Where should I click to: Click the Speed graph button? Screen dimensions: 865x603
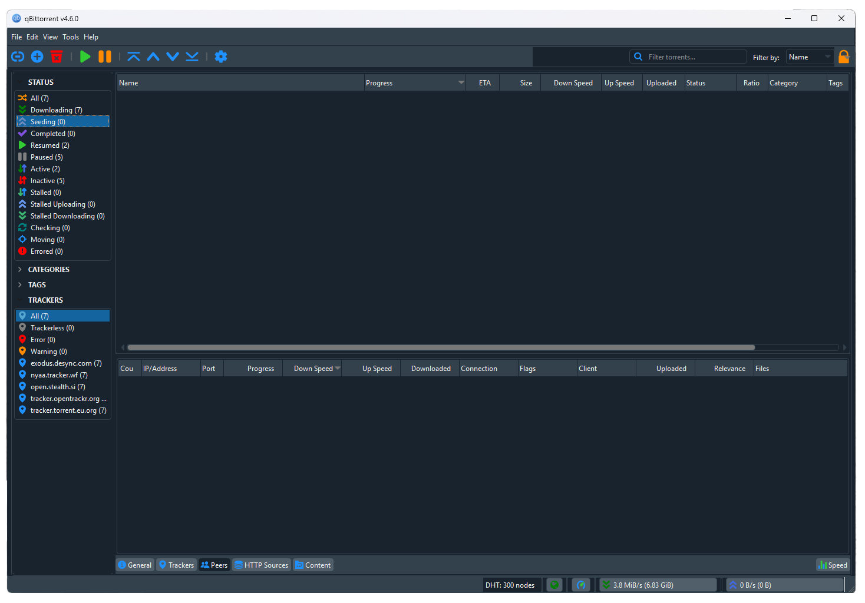(x=833, y=565)
